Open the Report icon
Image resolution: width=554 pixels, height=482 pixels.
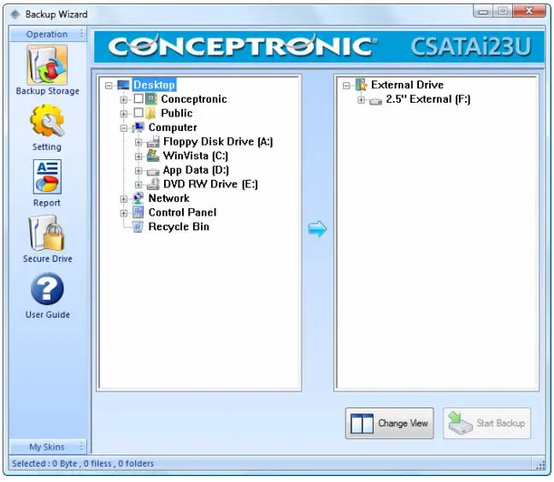tap(47, 176)
